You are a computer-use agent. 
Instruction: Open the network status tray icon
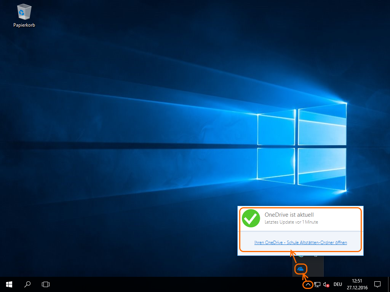pyautogui.click(x=317, y=284)
